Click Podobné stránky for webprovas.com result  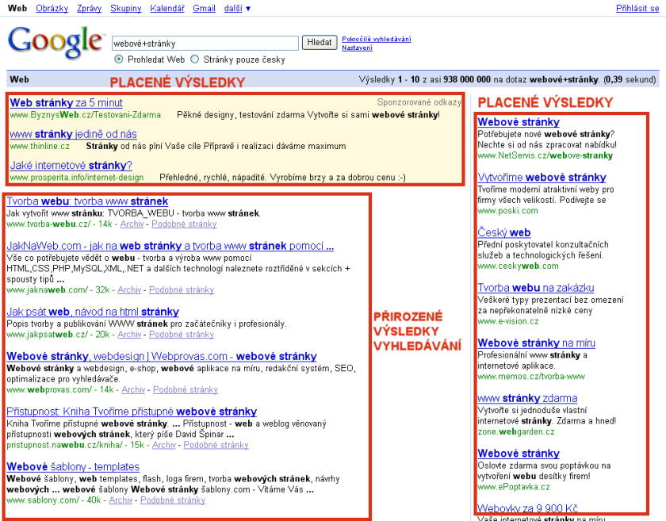186,389
